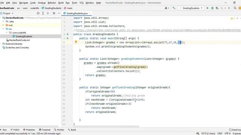Open Search Everywhere magnifier icon

tap(235, 8)
